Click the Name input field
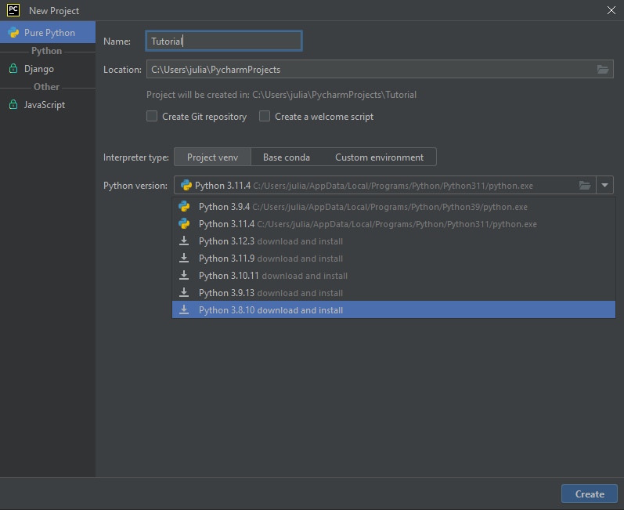Image resolution: width=624 pixels, height=510 pixels. click(224, 41)
